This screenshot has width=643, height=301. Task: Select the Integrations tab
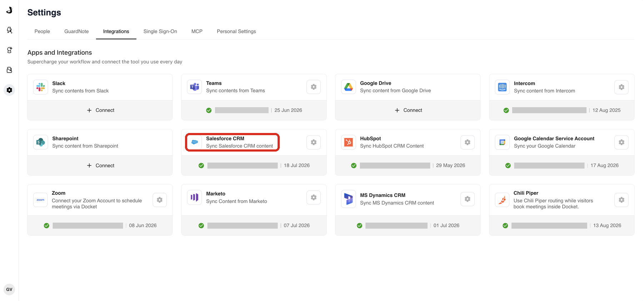pos(116,31)
